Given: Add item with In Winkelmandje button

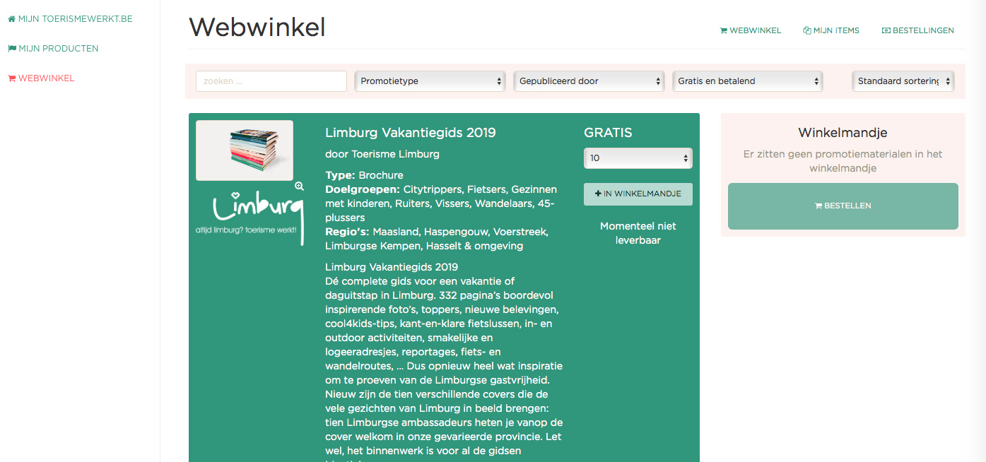Looking at the screenshot, I should [x=638, y=194].
